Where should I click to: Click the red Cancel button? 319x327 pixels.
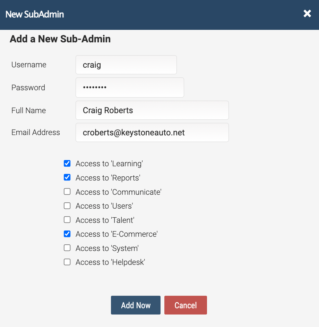point(186,305)
